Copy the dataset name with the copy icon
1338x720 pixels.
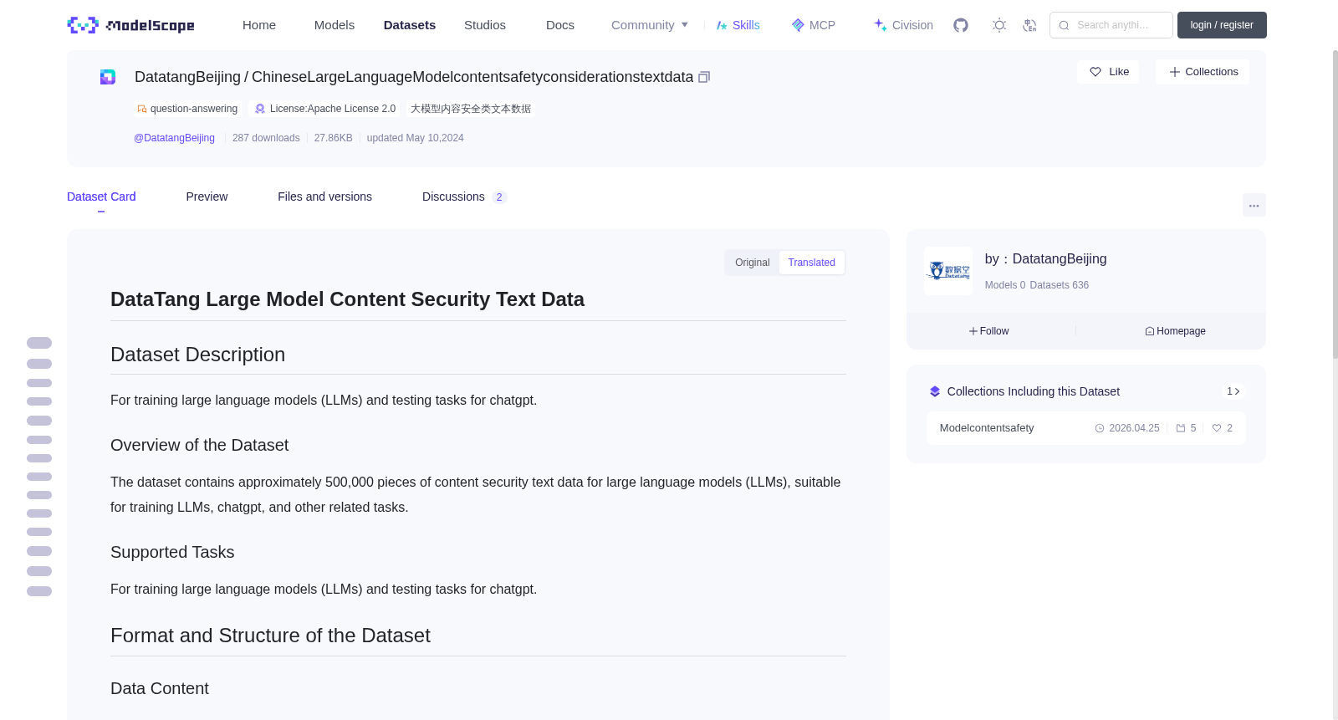pos(704,77)
